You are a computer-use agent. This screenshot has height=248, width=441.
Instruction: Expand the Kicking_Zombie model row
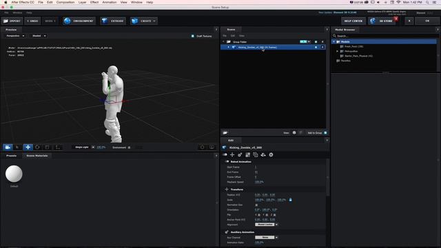click(x=228, y=48)
